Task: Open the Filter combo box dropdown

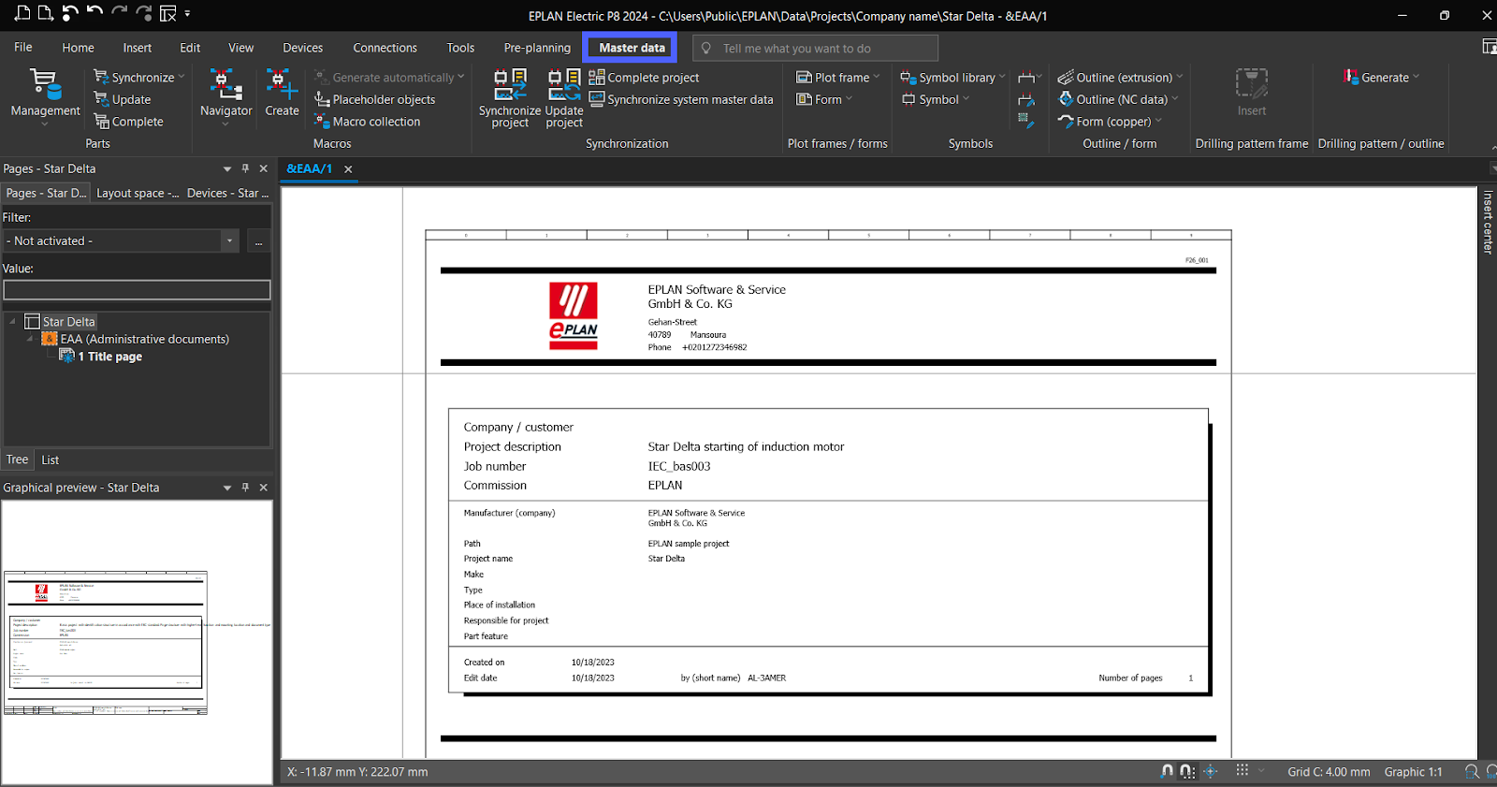Action: pyautogui.click(x=230, y=240)
